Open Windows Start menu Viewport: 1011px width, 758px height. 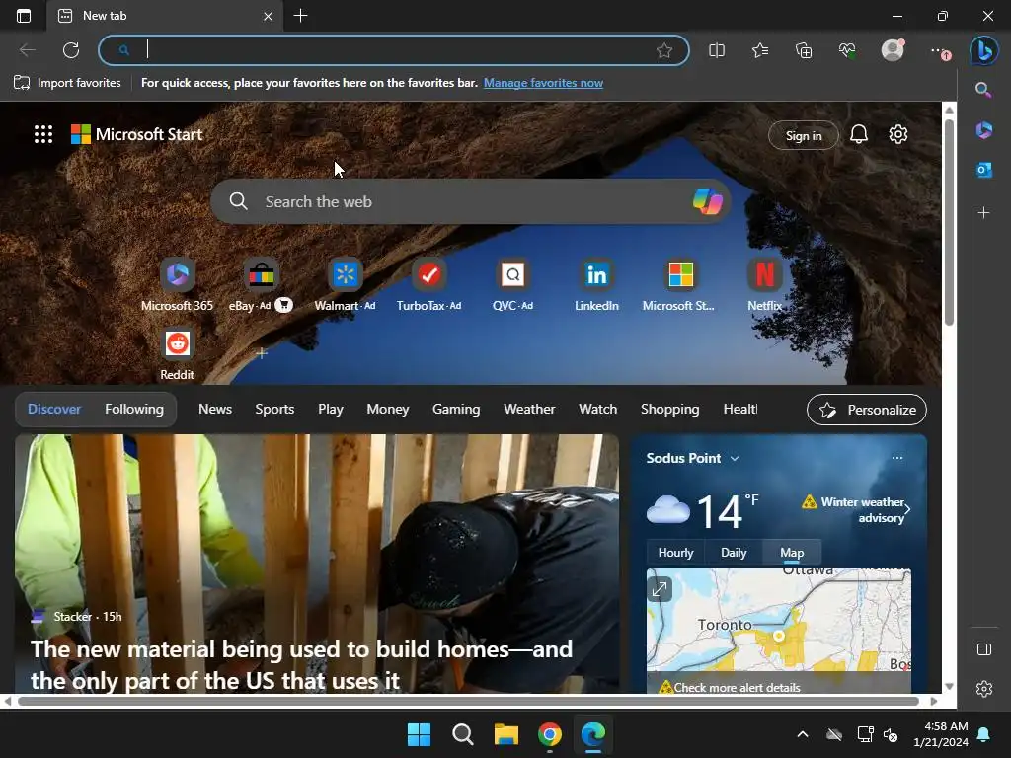pos(419,734)
